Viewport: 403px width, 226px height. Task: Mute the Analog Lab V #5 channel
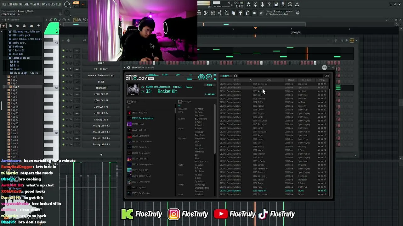pos(63,144)
